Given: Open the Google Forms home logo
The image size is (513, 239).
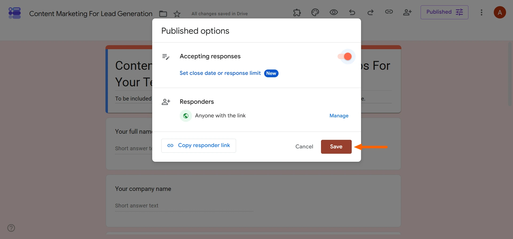Looking at the screenshot, I should (x=15, y=13).
